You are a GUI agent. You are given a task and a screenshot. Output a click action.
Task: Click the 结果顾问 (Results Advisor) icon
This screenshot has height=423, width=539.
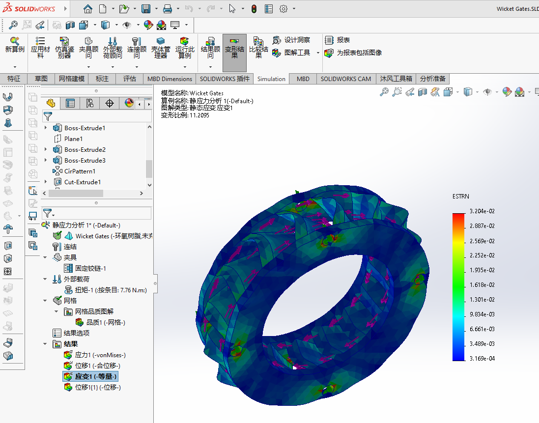pos(210,48)
